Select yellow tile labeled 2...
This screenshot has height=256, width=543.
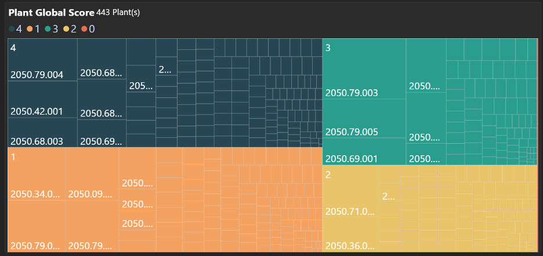point(390,193)
